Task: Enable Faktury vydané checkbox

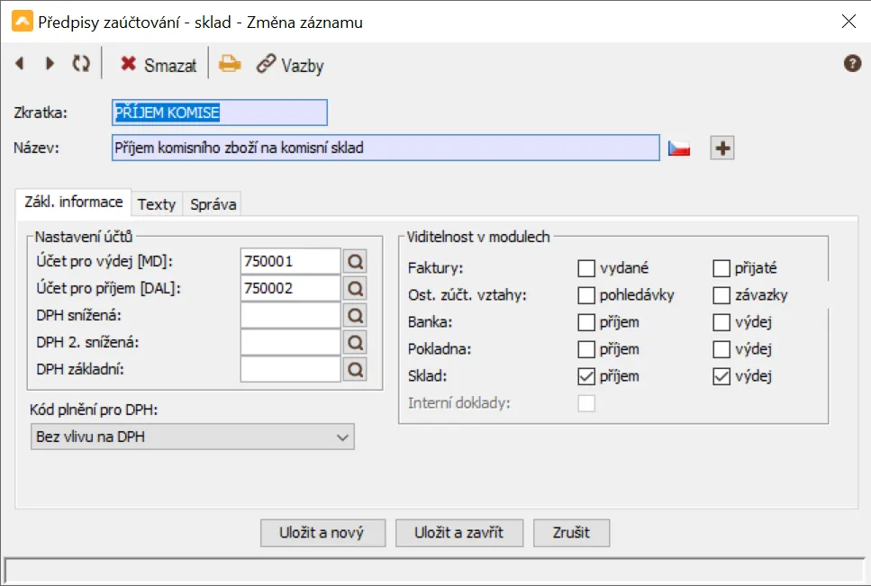Action: pos(586,268)
